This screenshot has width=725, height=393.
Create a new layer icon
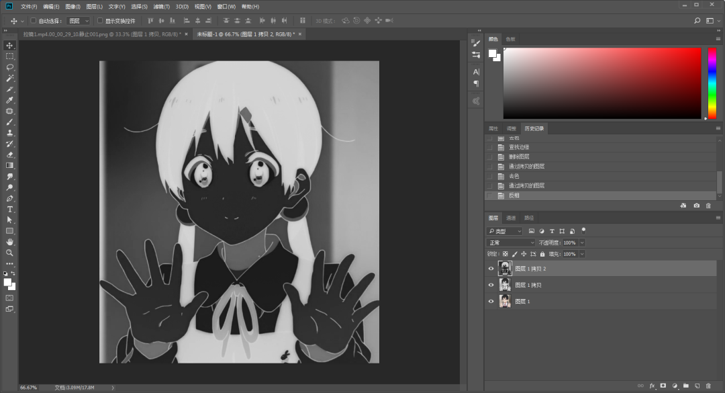coord(697,386)
